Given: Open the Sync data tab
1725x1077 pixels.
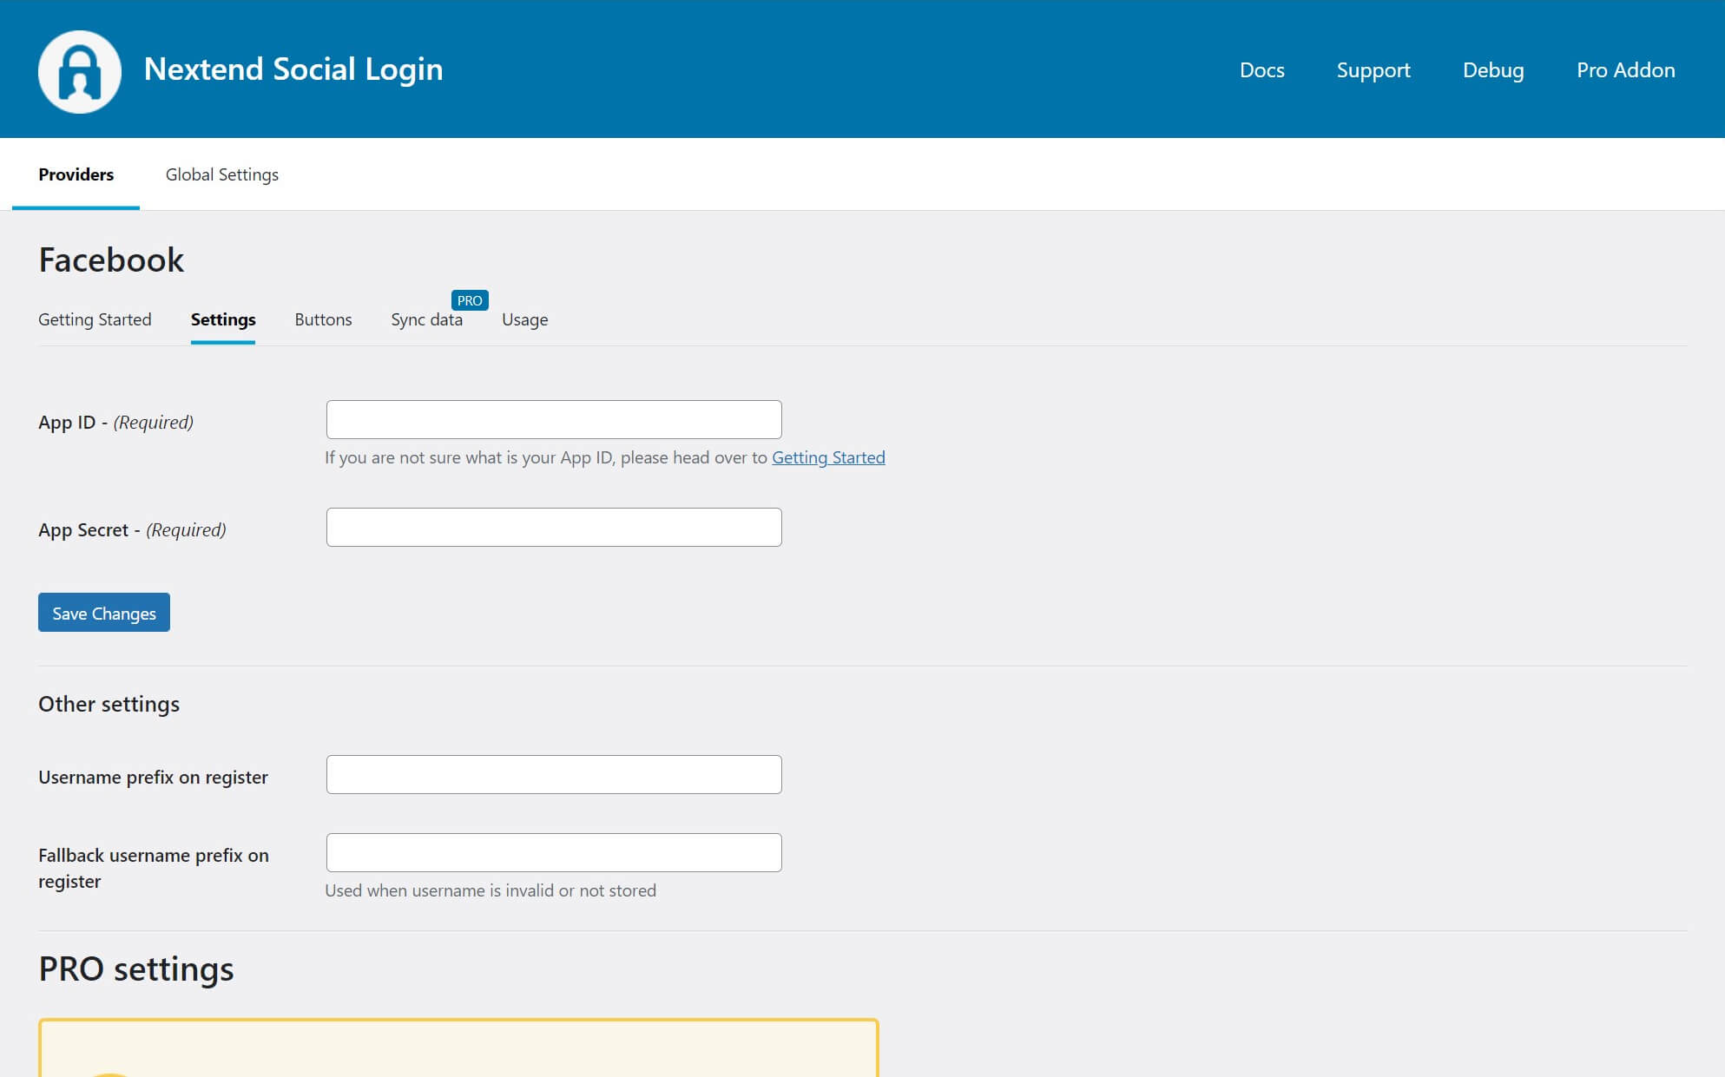Looking at the screenshot, I should pyautogui.click(x=425, y=319).
